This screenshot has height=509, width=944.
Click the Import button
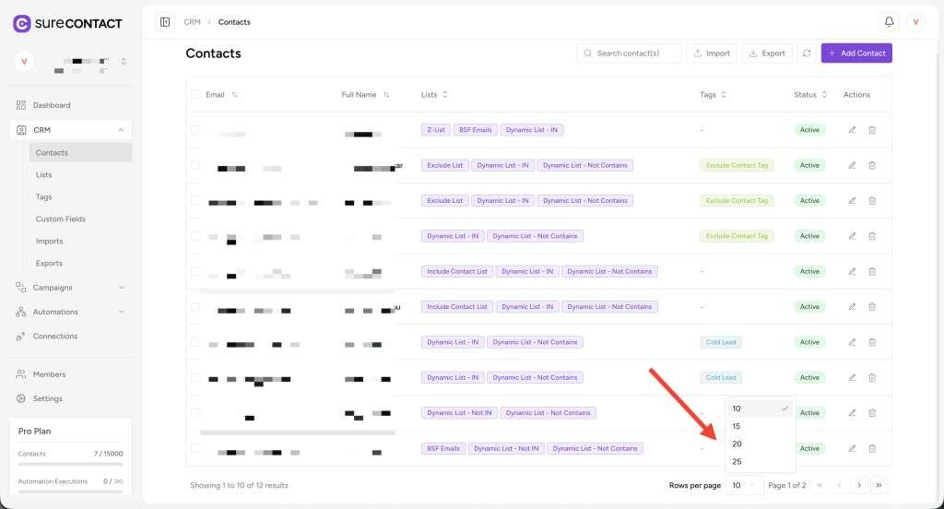click(711, 53)
